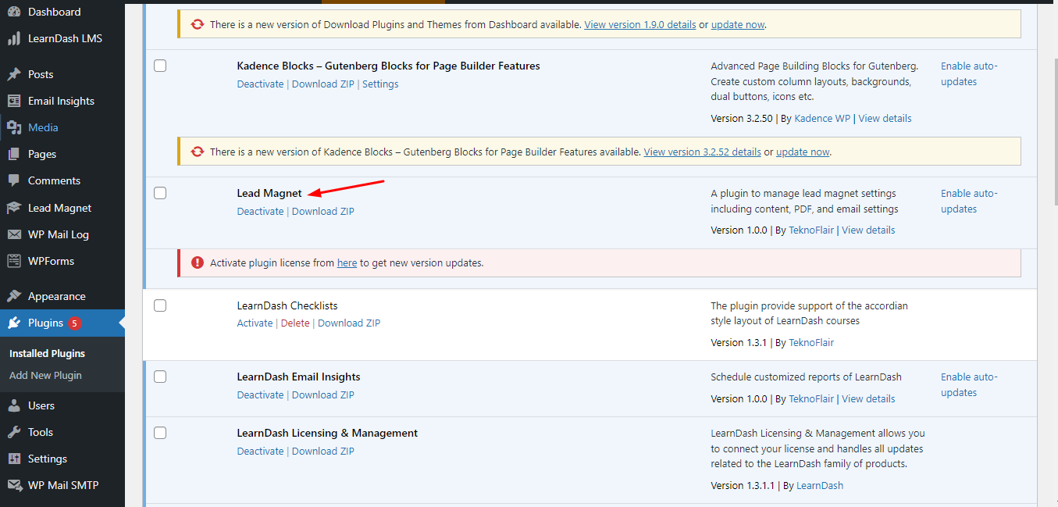Deactivate the Kadence Blocks plugin
This screenshot has width=1058, height=507.
point(260,84)
